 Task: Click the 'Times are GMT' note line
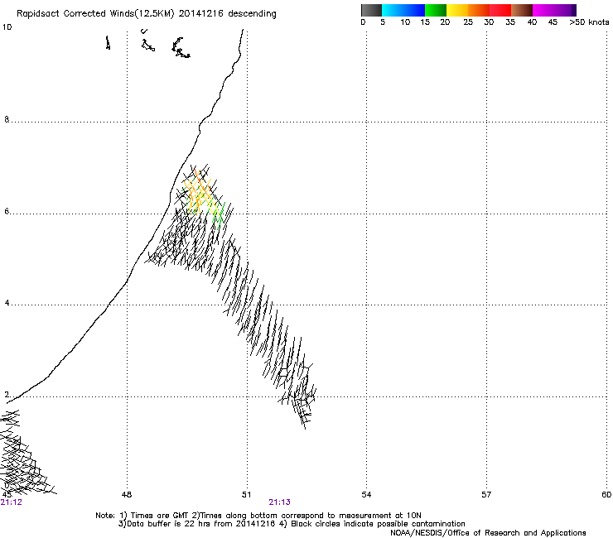pyautogui.click(x=258, y=516)
